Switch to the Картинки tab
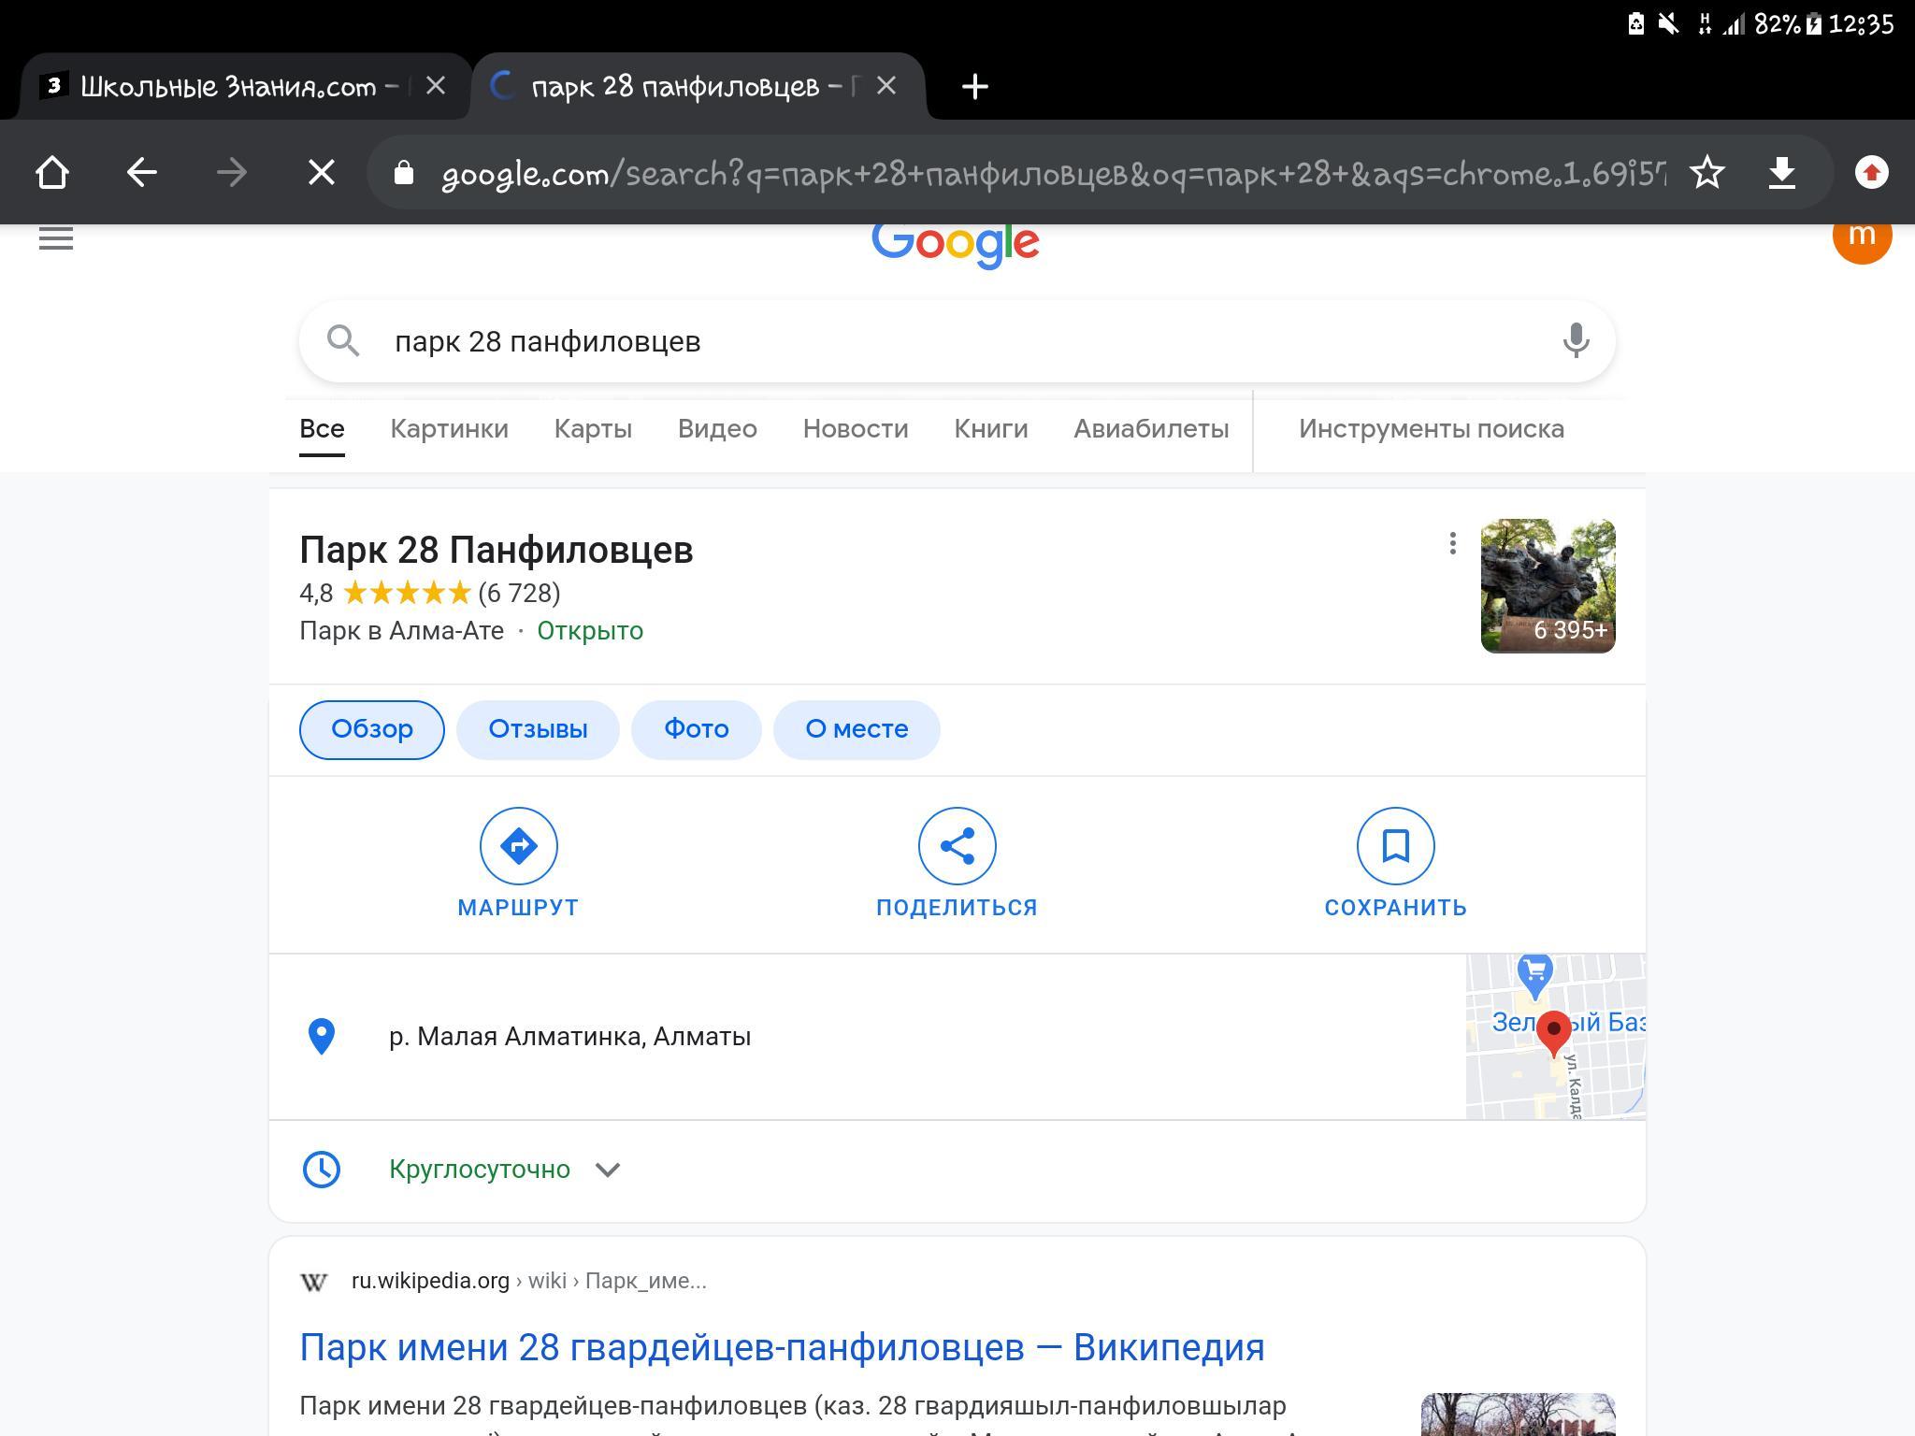 [449, 429]
